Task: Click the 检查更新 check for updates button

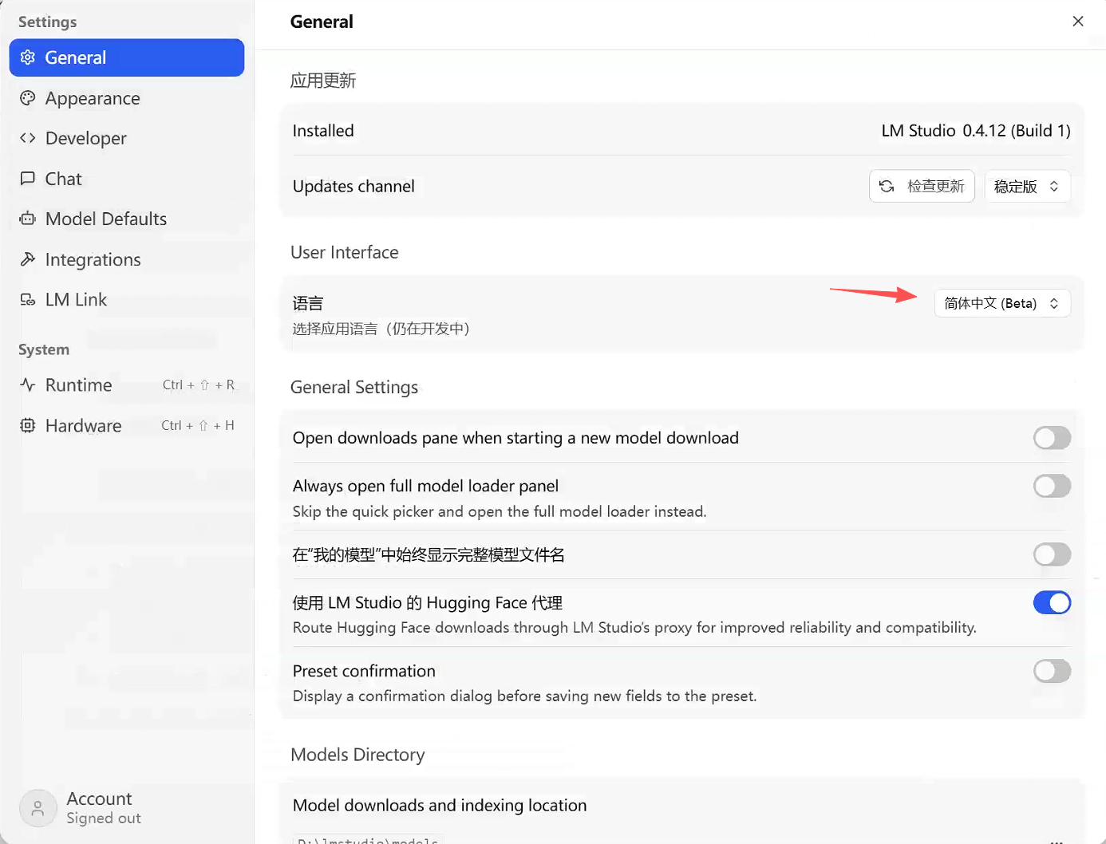Action: tap(922, 186)
